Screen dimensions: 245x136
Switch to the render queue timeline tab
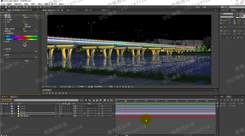pyautogui.click(x=5, y=97)
